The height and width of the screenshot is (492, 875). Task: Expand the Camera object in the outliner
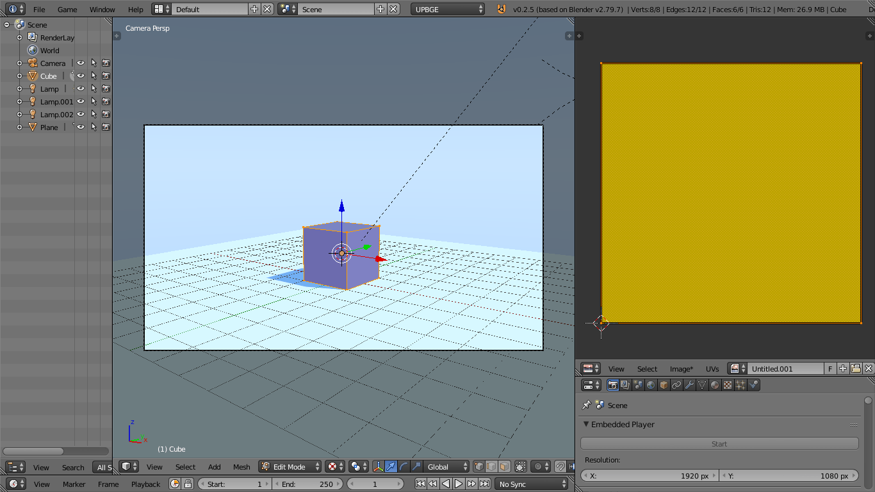(19, 63)
